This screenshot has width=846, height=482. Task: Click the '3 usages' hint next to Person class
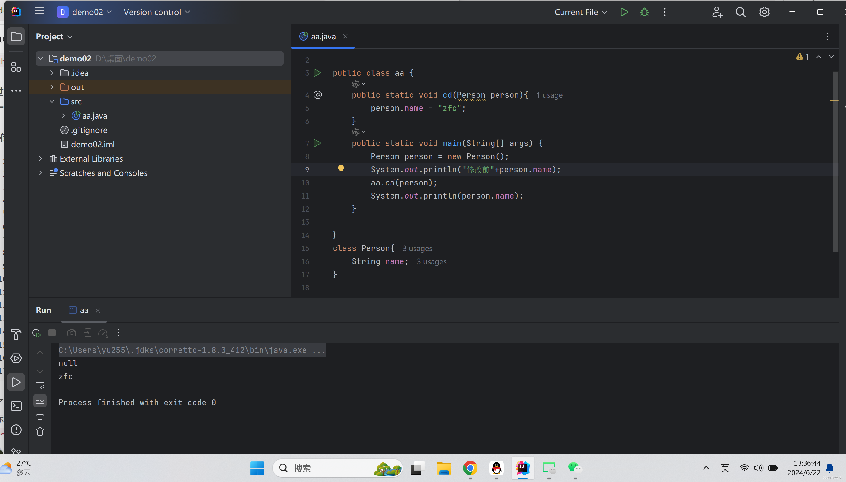pos(417,248)
